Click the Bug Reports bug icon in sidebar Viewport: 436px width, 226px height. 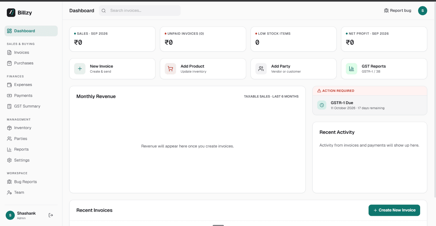(9, 182)
